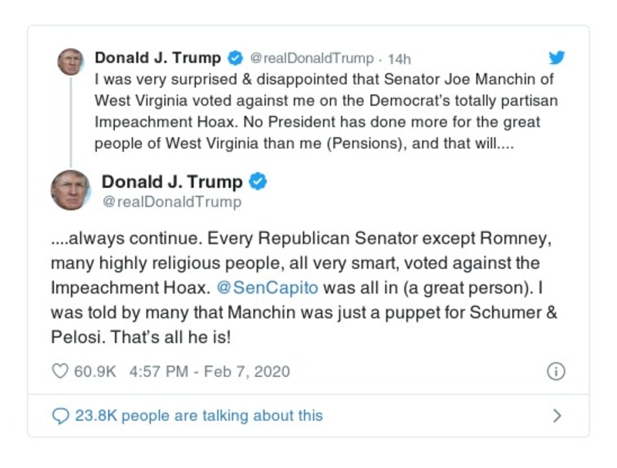The width and height of the screenshot is (617, 468).
Task: Click verified badge in the quoted top tweet
Action: (234, 58)
